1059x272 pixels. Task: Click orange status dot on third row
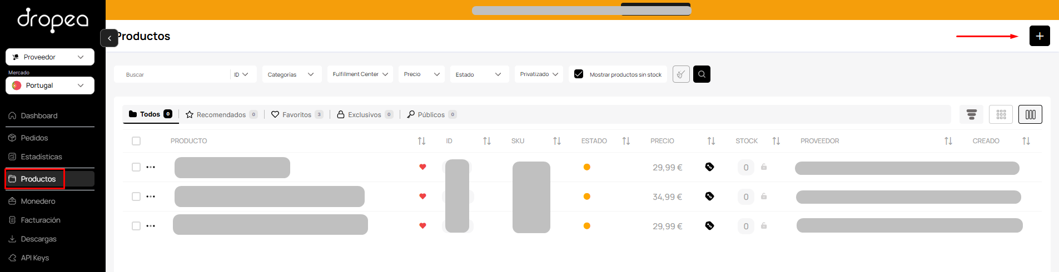coord(587,226)
